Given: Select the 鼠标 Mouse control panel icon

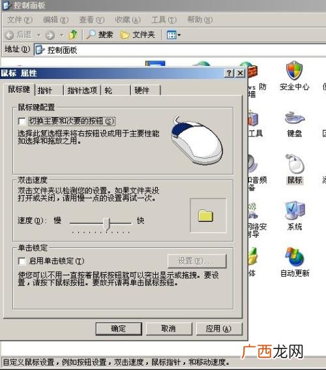Looking at the screenshot, I should [295, 170].
